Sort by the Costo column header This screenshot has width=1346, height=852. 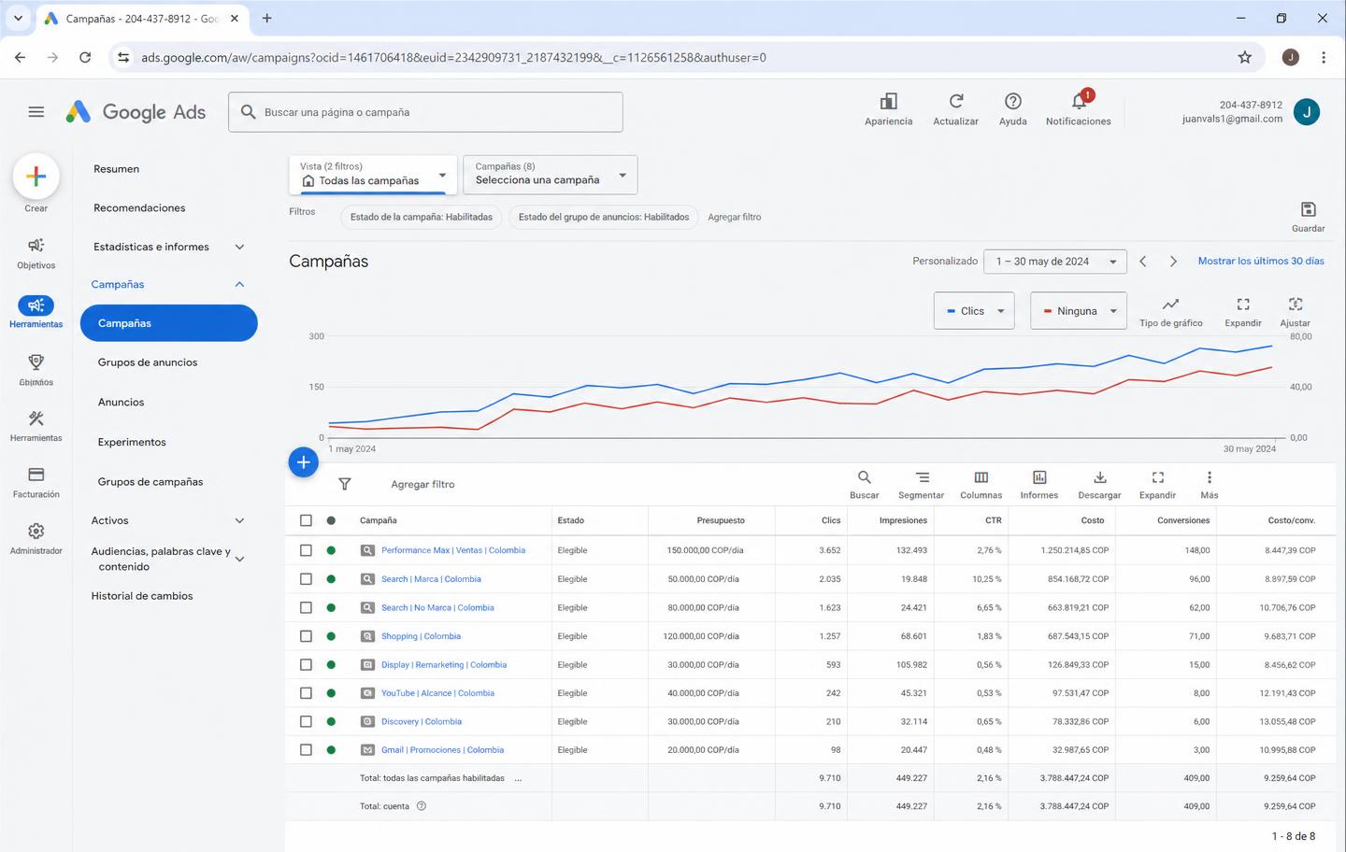1092,520
